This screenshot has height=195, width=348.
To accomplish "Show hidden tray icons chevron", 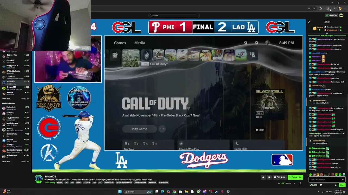I will coord(318,192).
